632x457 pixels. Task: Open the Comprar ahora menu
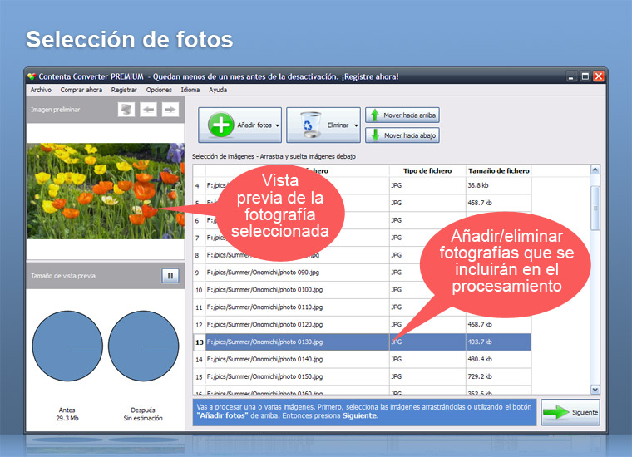pyautogui.click(x=81, y=90)
